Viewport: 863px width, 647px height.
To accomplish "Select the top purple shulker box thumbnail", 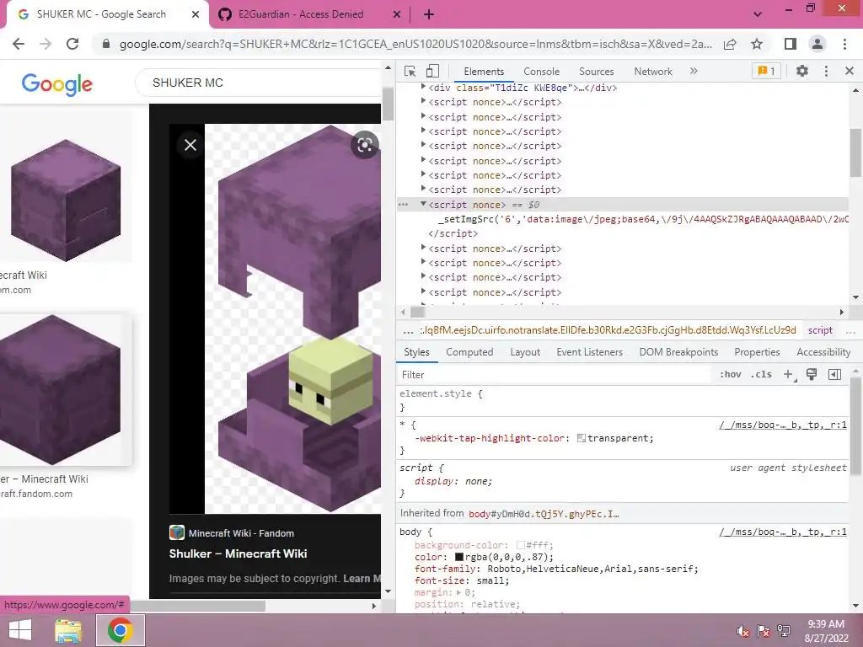I will pyautogui.click(x=65, y=201).
